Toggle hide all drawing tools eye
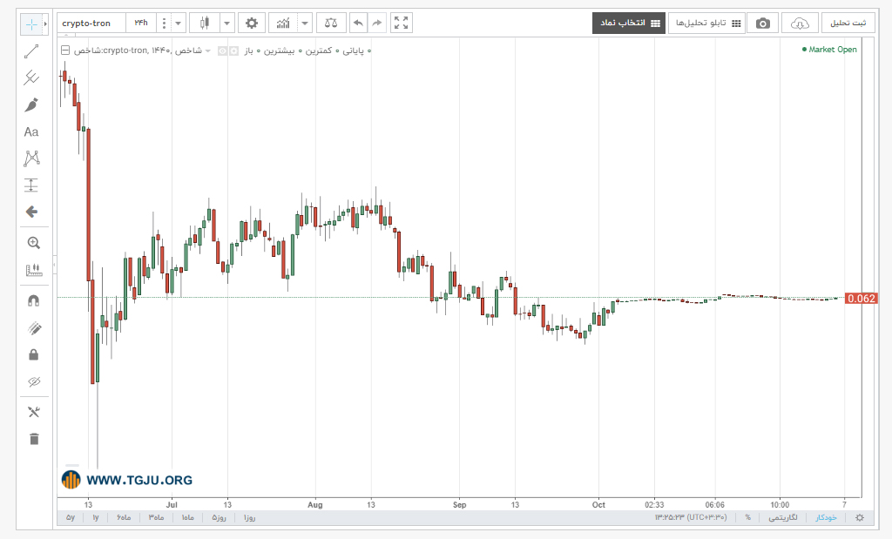 (34, 381)
